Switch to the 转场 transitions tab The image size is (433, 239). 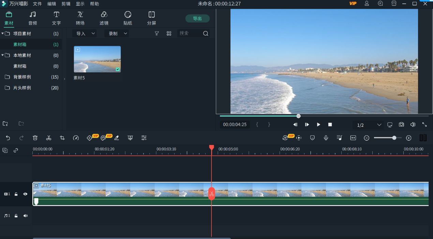tap(80, 18)
